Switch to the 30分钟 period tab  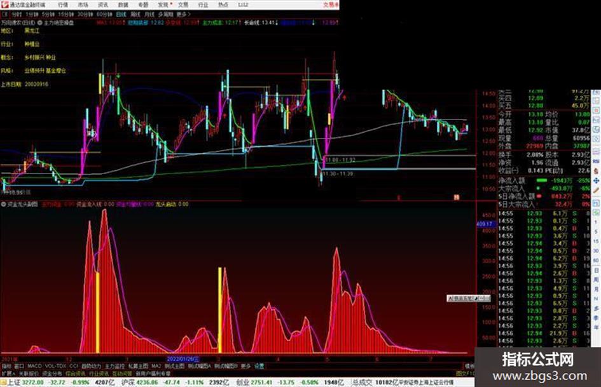(85, 15)
